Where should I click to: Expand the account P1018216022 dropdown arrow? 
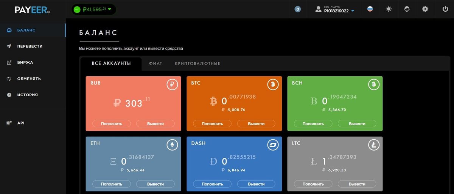(x=353, y=11)
